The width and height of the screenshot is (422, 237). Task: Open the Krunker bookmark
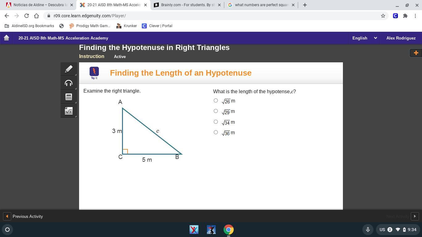pos(127,26)
